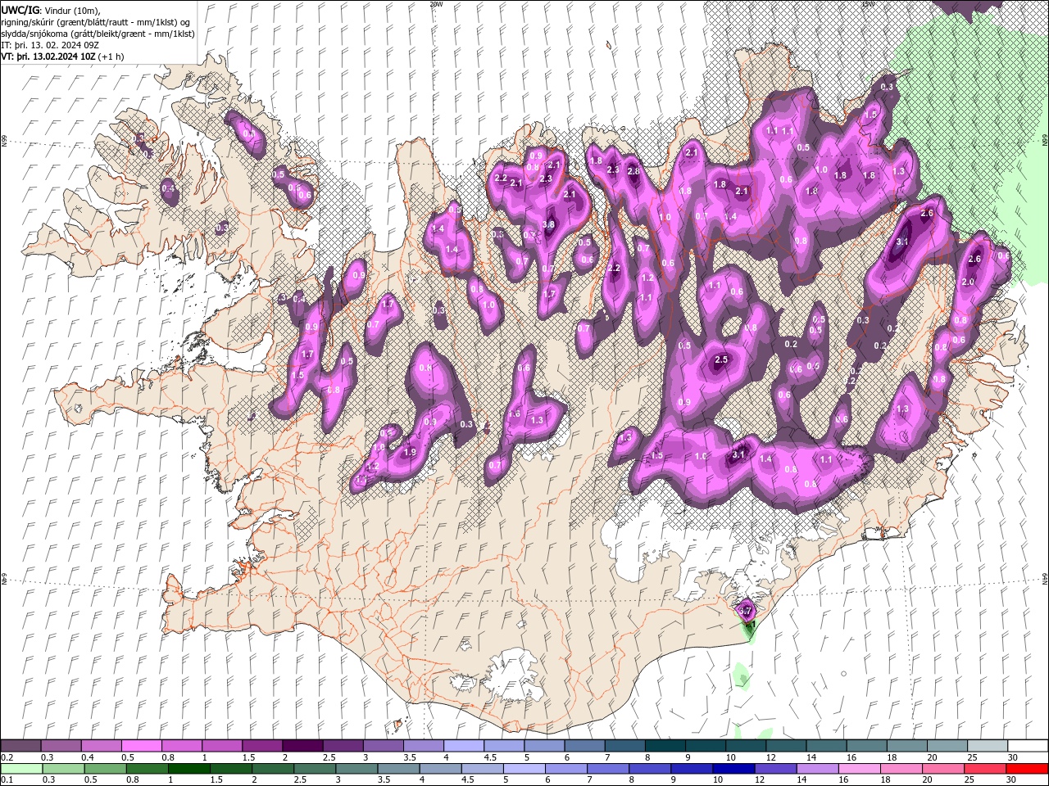Select the violet 12–14 swatch on bottom scale
The height and width of the screenshot is (786, 1049).
tap(776, 769)
